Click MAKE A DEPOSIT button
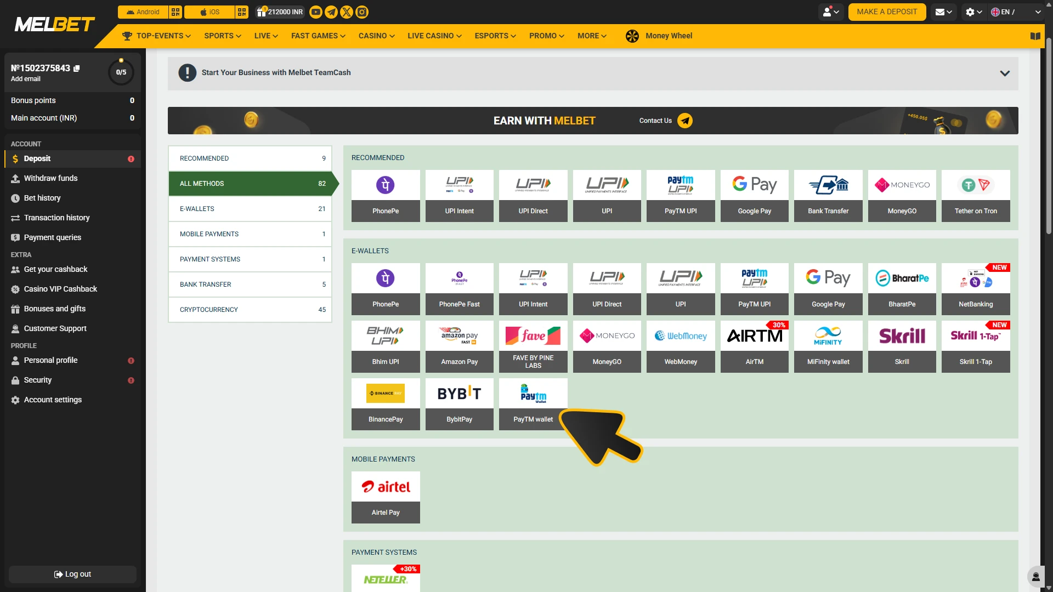The height and width of the screenshot is (592, 1053). tap(887, 12)
